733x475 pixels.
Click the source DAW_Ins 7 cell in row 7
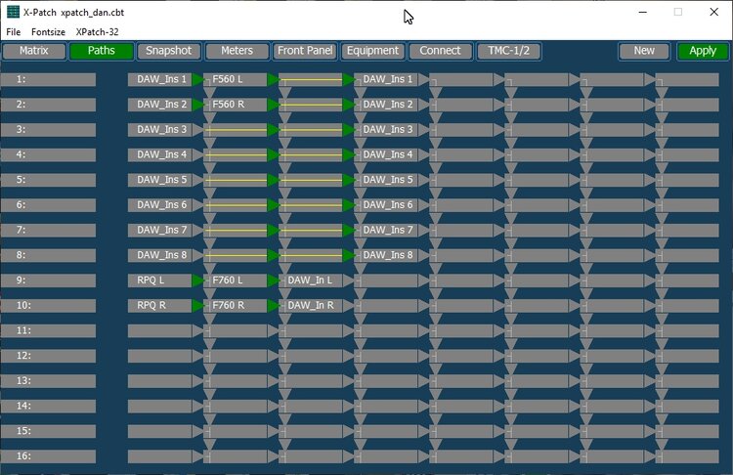[x=160, y=230]
